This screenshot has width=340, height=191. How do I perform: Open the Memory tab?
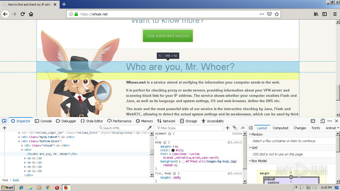coord(144,121)
